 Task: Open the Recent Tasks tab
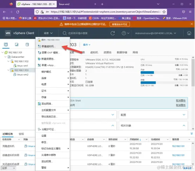[x=8, y=134]
